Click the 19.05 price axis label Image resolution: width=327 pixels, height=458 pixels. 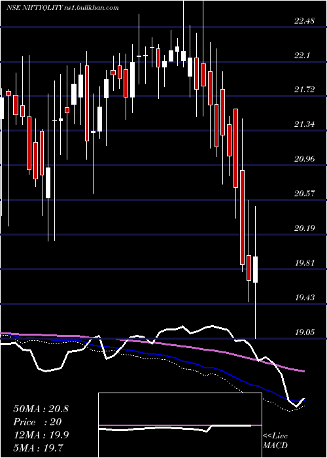click(304, 332)
